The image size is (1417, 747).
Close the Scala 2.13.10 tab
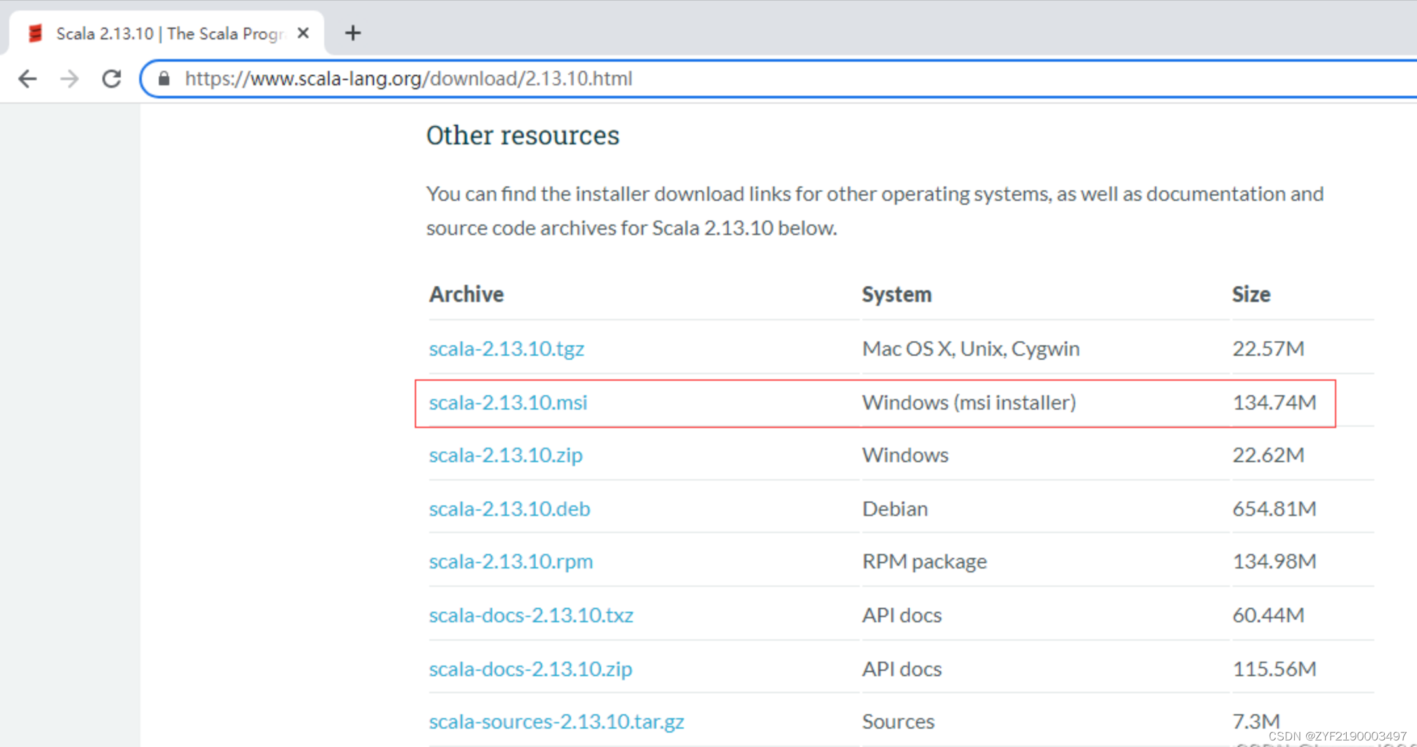tap(303, 33)
